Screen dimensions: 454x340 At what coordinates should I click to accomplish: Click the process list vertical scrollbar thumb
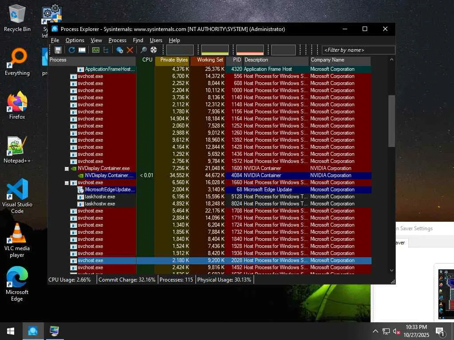tap(391, 121)
